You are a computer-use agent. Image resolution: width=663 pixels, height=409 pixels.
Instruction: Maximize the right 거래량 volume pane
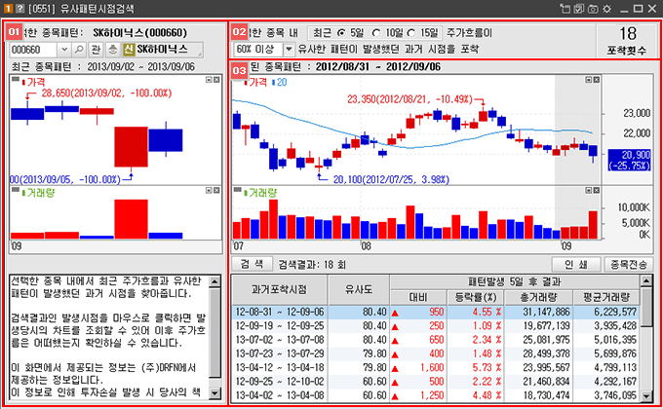589,191
